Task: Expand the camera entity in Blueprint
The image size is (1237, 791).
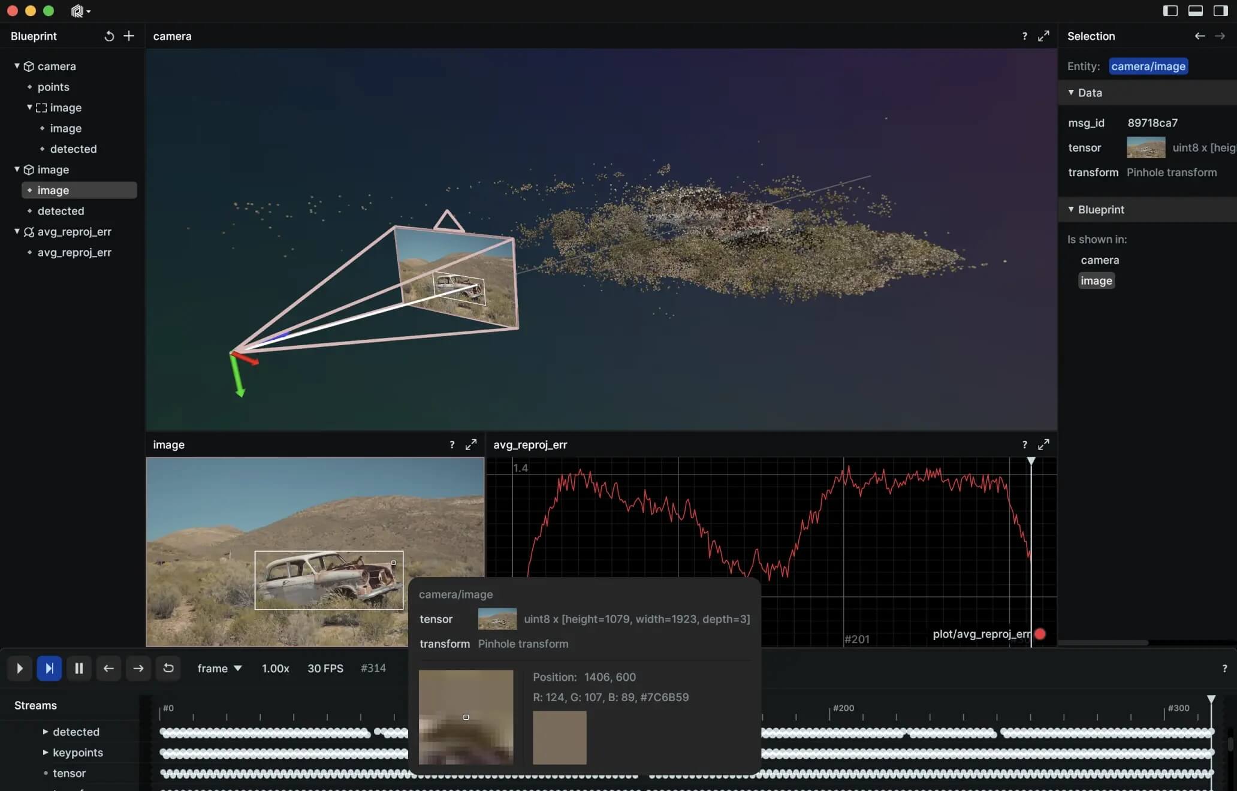Action: pyautogui.click(x=16, y=65)
